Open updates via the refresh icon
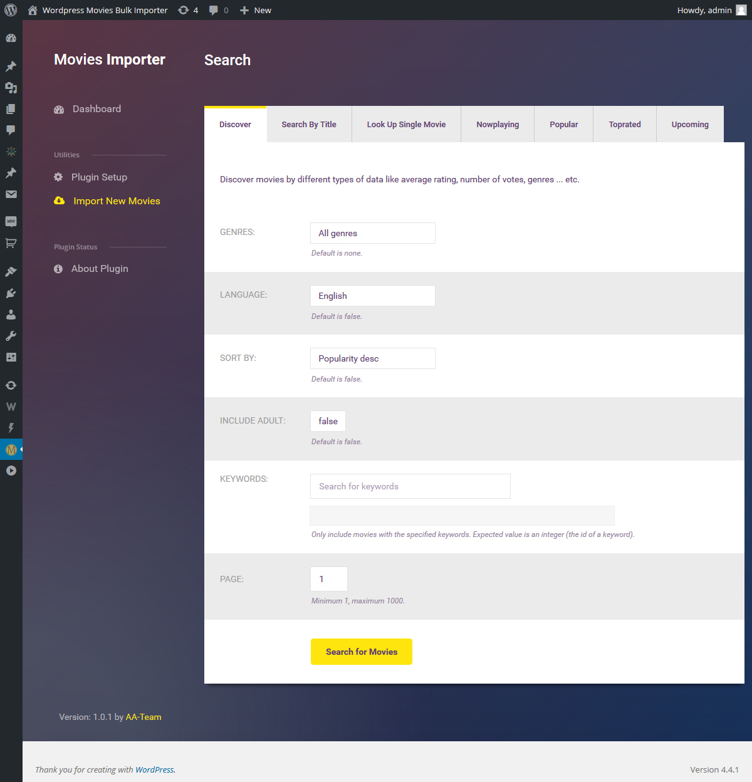The height and width of the screenshot is (782, 752). pyautogui.click(x=183, y=10)
